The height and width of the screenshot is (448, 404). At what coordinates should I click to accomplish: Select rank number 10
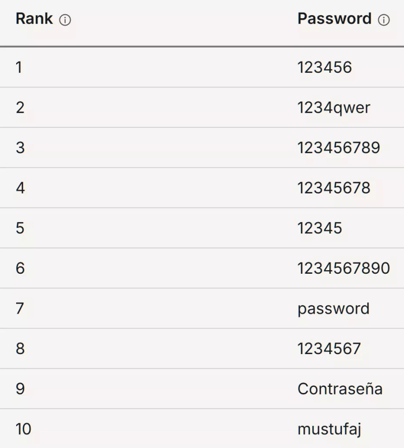click(23, 429)
